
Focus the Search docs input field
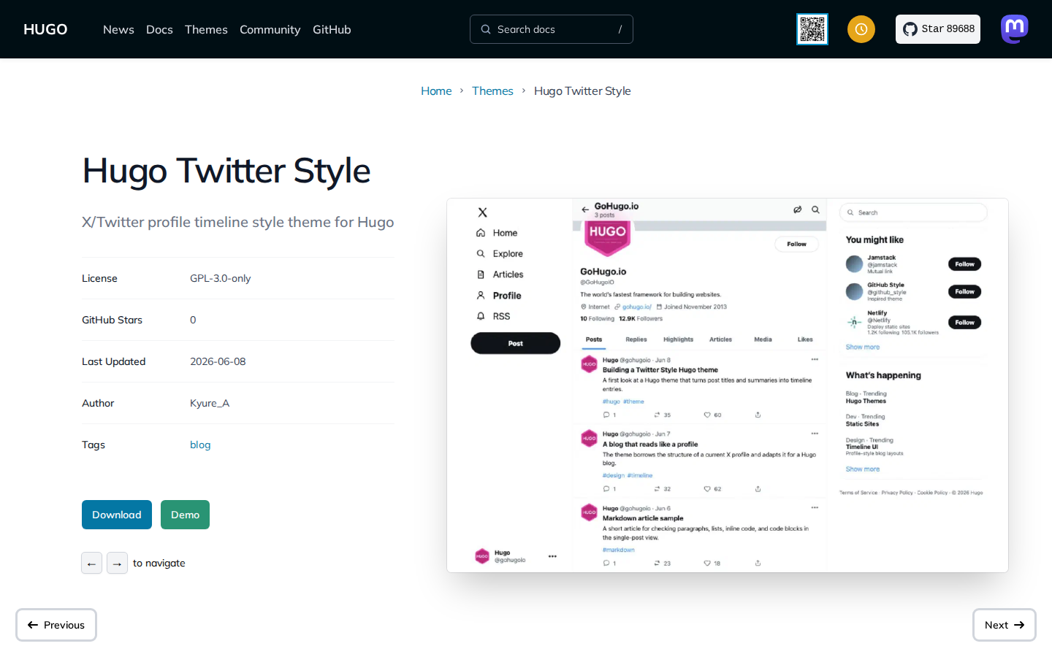552,29
